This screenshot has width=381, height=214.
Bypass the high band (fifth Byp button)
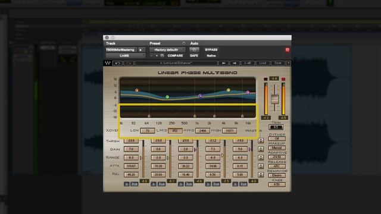click(243, 184)
